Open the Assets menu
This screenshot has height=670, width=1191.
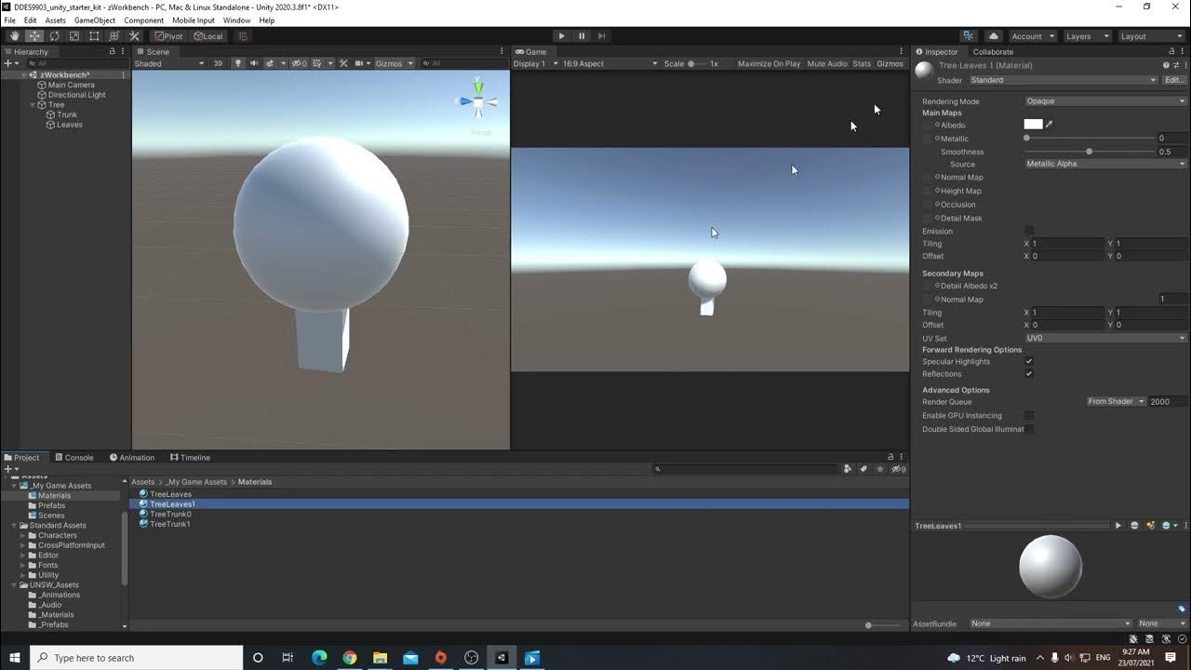pyautogui.click(x=56, y=20)
